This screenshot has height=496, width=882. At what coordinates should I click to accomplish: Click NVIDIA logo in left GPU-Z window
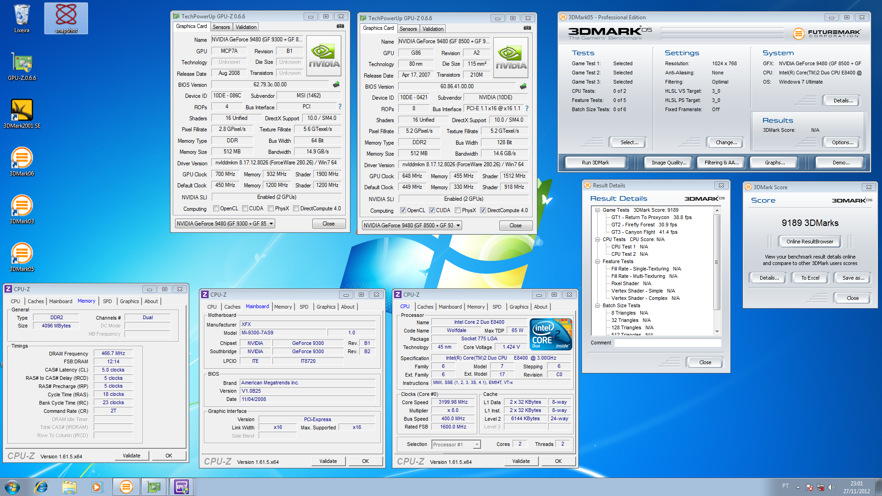pos(324,56)
